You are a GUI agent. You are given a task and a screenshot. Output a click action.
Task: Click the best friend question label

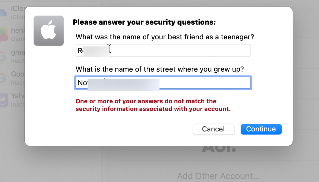(x=165, y=37)
